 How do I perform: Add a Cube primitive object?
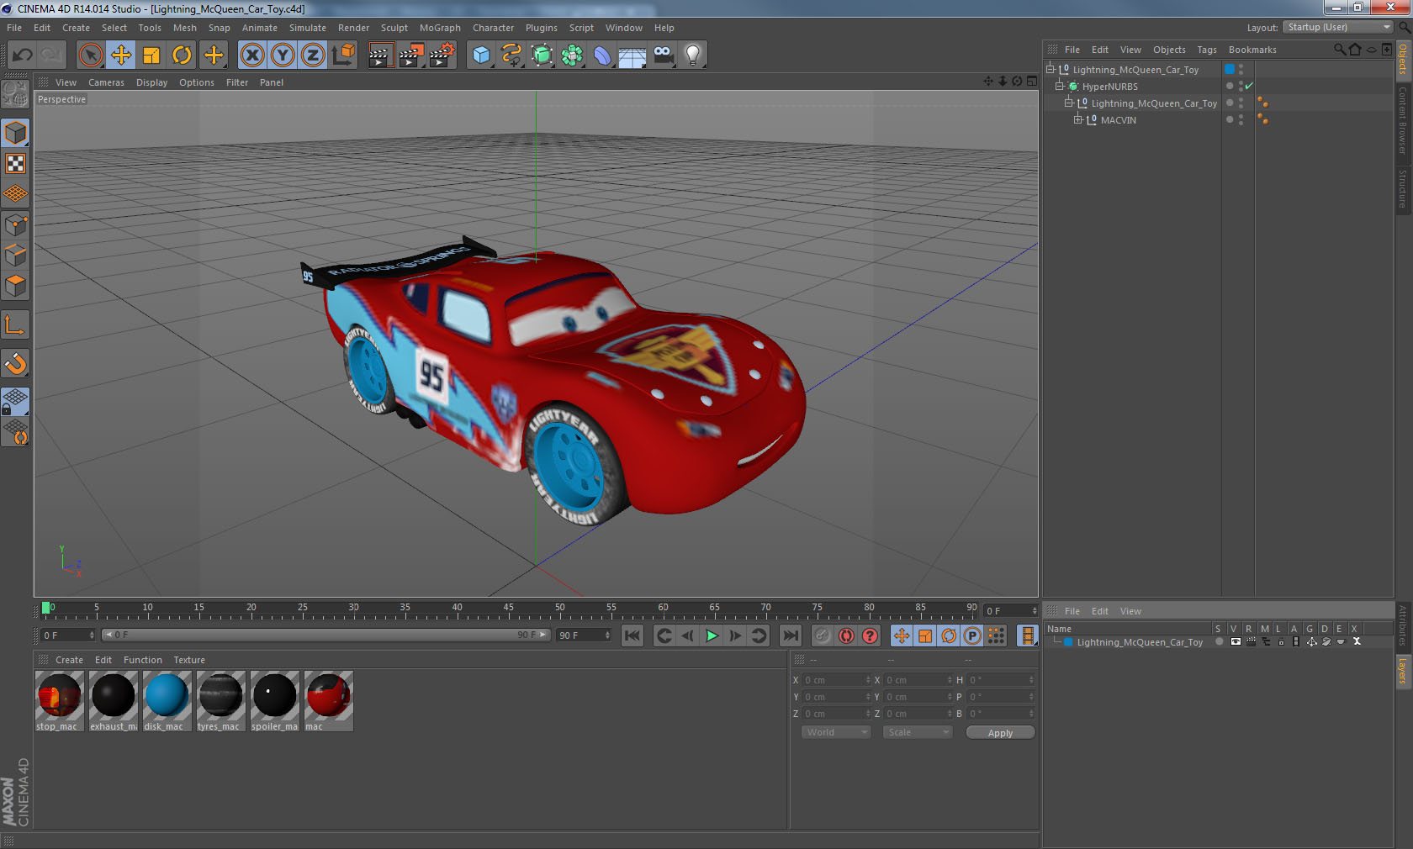[481, 55]
